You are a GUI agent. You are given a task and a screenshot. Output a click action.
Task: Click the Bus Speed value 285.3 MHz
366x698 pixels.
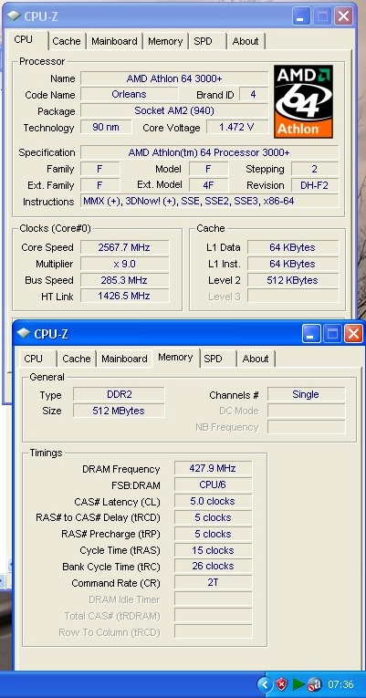point(125,280)
